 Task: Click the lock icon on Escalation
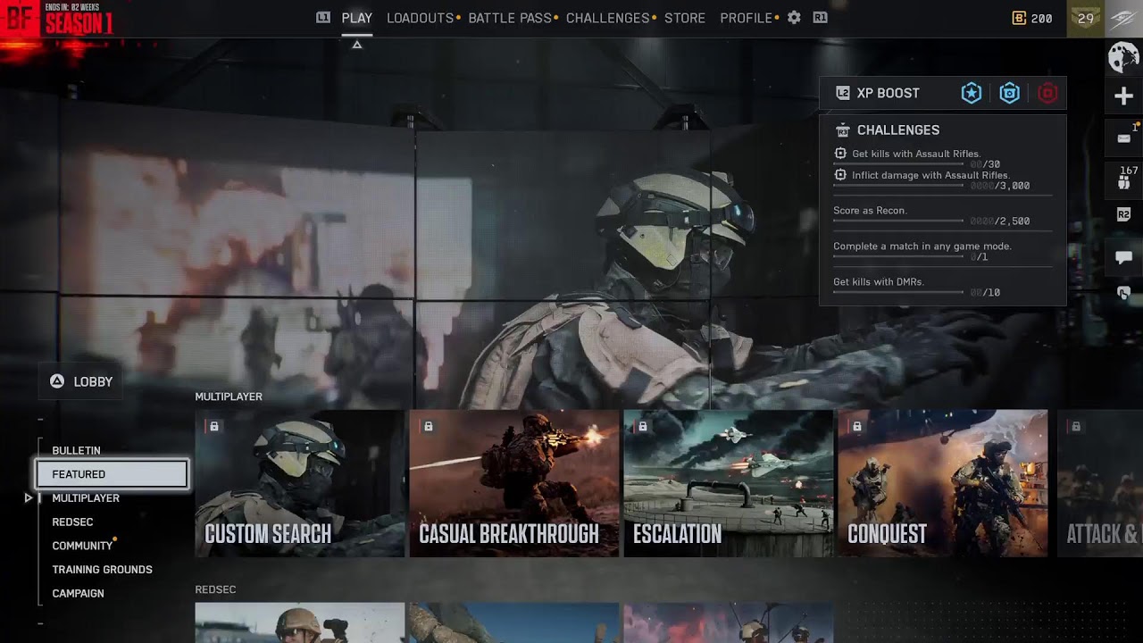pos(642,427)
